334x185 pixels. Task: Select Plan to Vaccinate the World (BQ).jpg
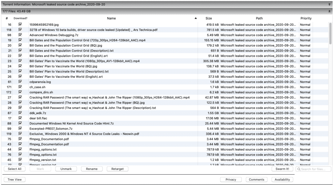tap(63, 66)
